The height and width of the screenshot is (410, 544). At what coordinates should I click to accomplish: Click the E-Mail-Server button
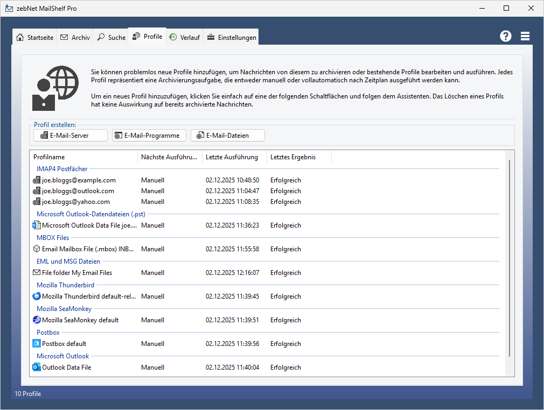(70, 136)
